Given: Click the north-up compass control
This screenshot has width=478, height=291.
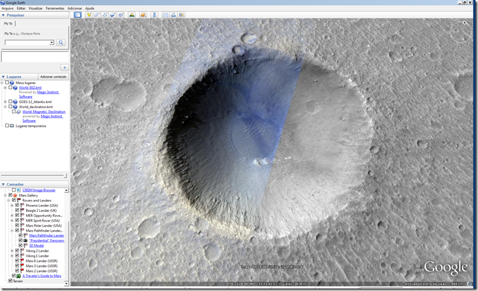Looking at the screenshot, I should 464,23.
